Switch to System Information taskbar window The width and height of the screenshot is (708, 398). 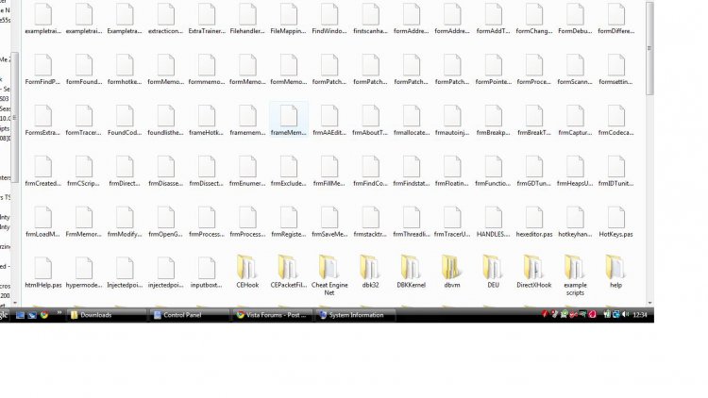click(356, 315)
